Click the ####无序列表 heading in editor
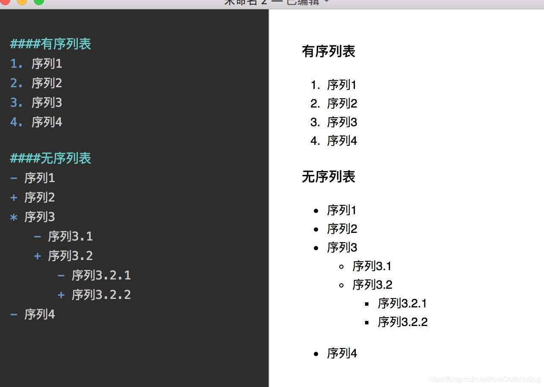Image resolution: width=544 pixels, height=387 pixels. pyautogui.click(x=50, y=158)
